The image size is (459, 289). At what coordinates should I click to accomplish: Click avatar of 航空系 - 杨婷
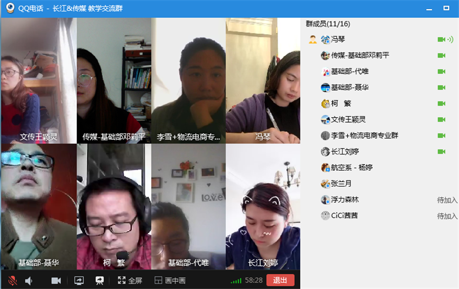tap(325, 167)
